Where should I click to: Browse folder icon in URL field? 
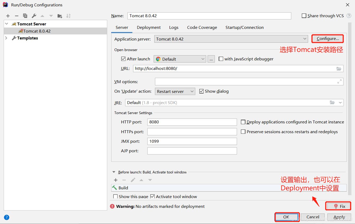(x=339, y=69)
